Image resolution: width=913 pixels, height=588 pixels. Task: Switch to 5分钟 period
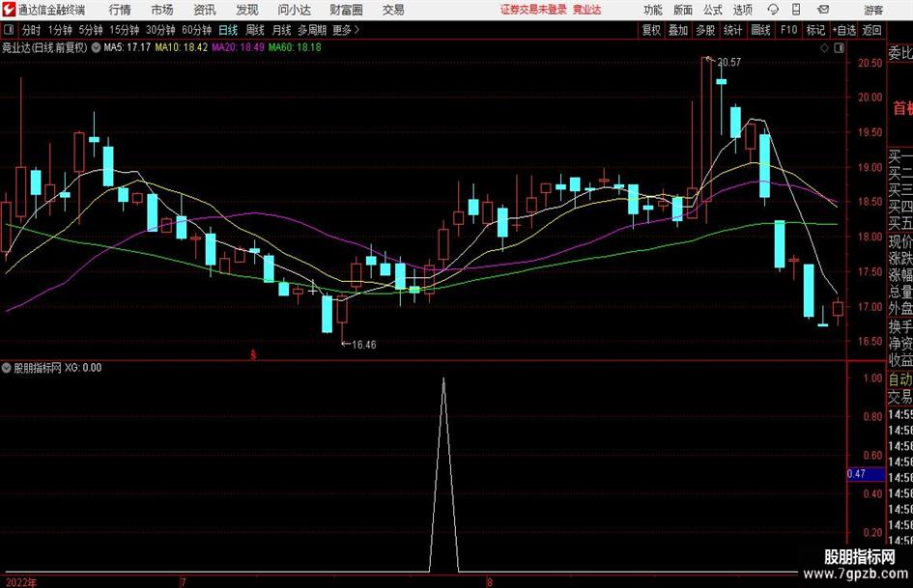point(91,30)
